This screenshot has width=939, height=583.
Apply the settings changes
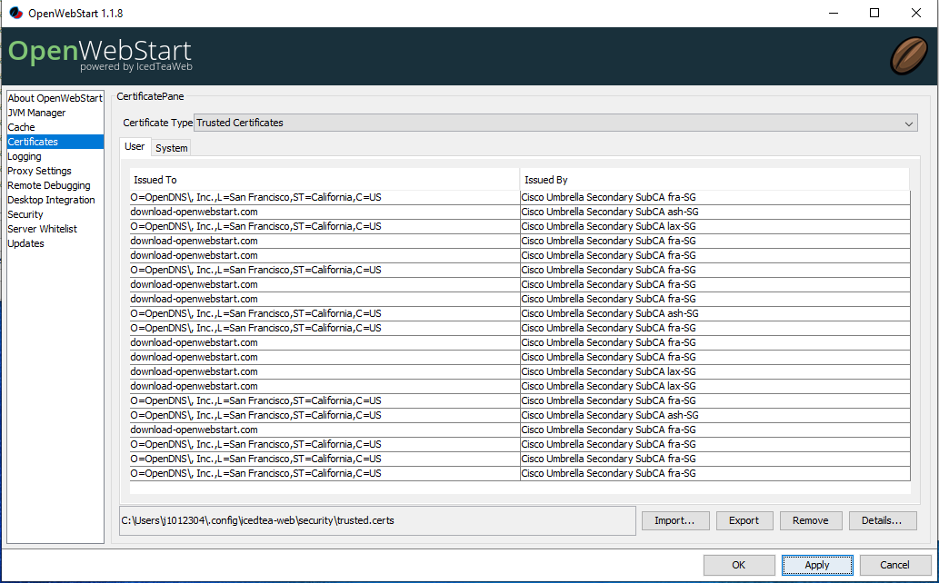point(817,565)
